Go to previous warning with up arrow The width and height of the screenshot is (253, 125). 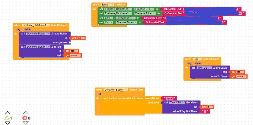point(7,113)
